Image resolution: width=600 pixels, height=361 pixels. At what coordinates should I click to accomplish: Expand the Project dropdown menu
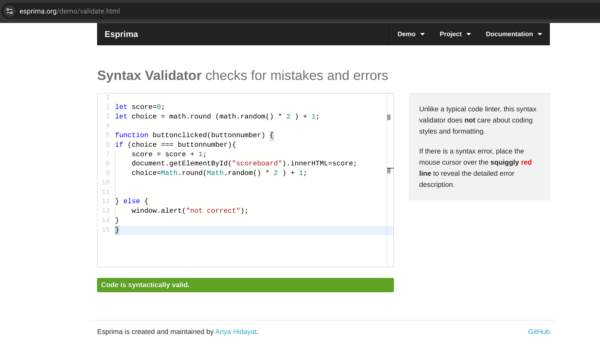pyautogui.click(x=455, y=34)
